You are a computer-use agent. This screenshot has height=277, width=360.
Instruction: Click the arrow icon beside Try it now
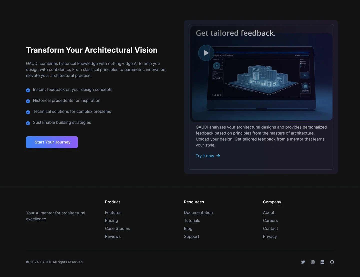[x=218, y=156]
